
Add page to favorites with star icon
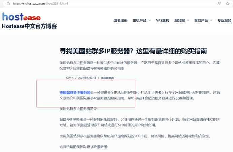coord(228,4)
